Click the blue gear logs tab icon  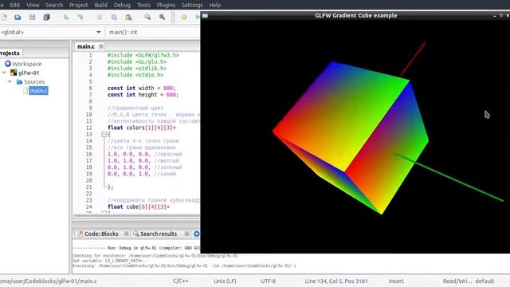197,234
